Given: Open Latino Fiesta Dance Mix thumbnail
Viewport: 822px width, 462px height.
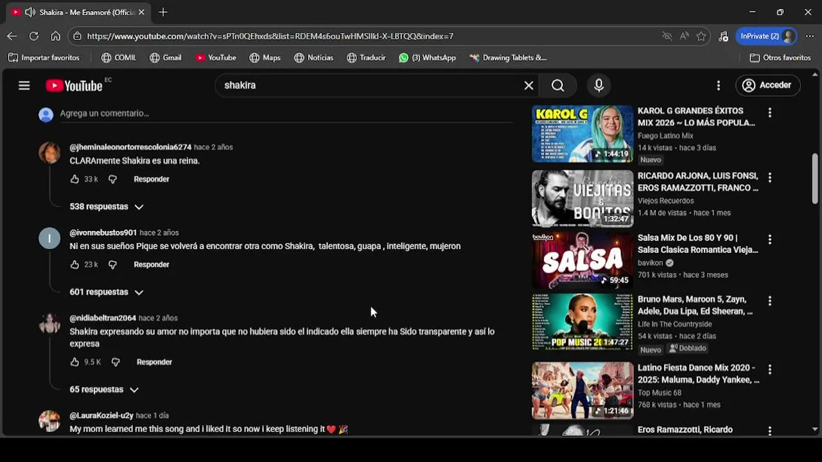Looking at the screenshot, I should click(582, 390).
